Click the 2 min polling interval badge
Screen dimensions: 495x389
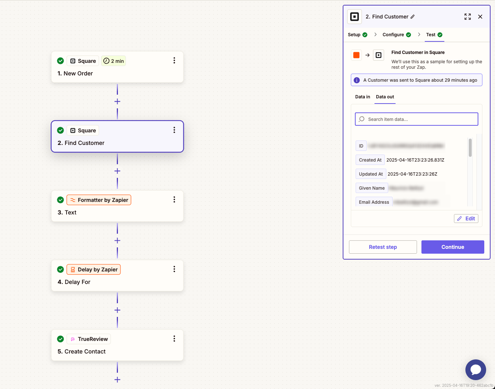[113, 61]
